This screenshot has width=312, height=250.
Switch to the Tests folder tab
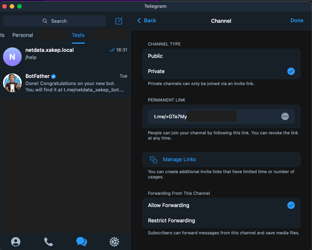[x=78, y=35]
